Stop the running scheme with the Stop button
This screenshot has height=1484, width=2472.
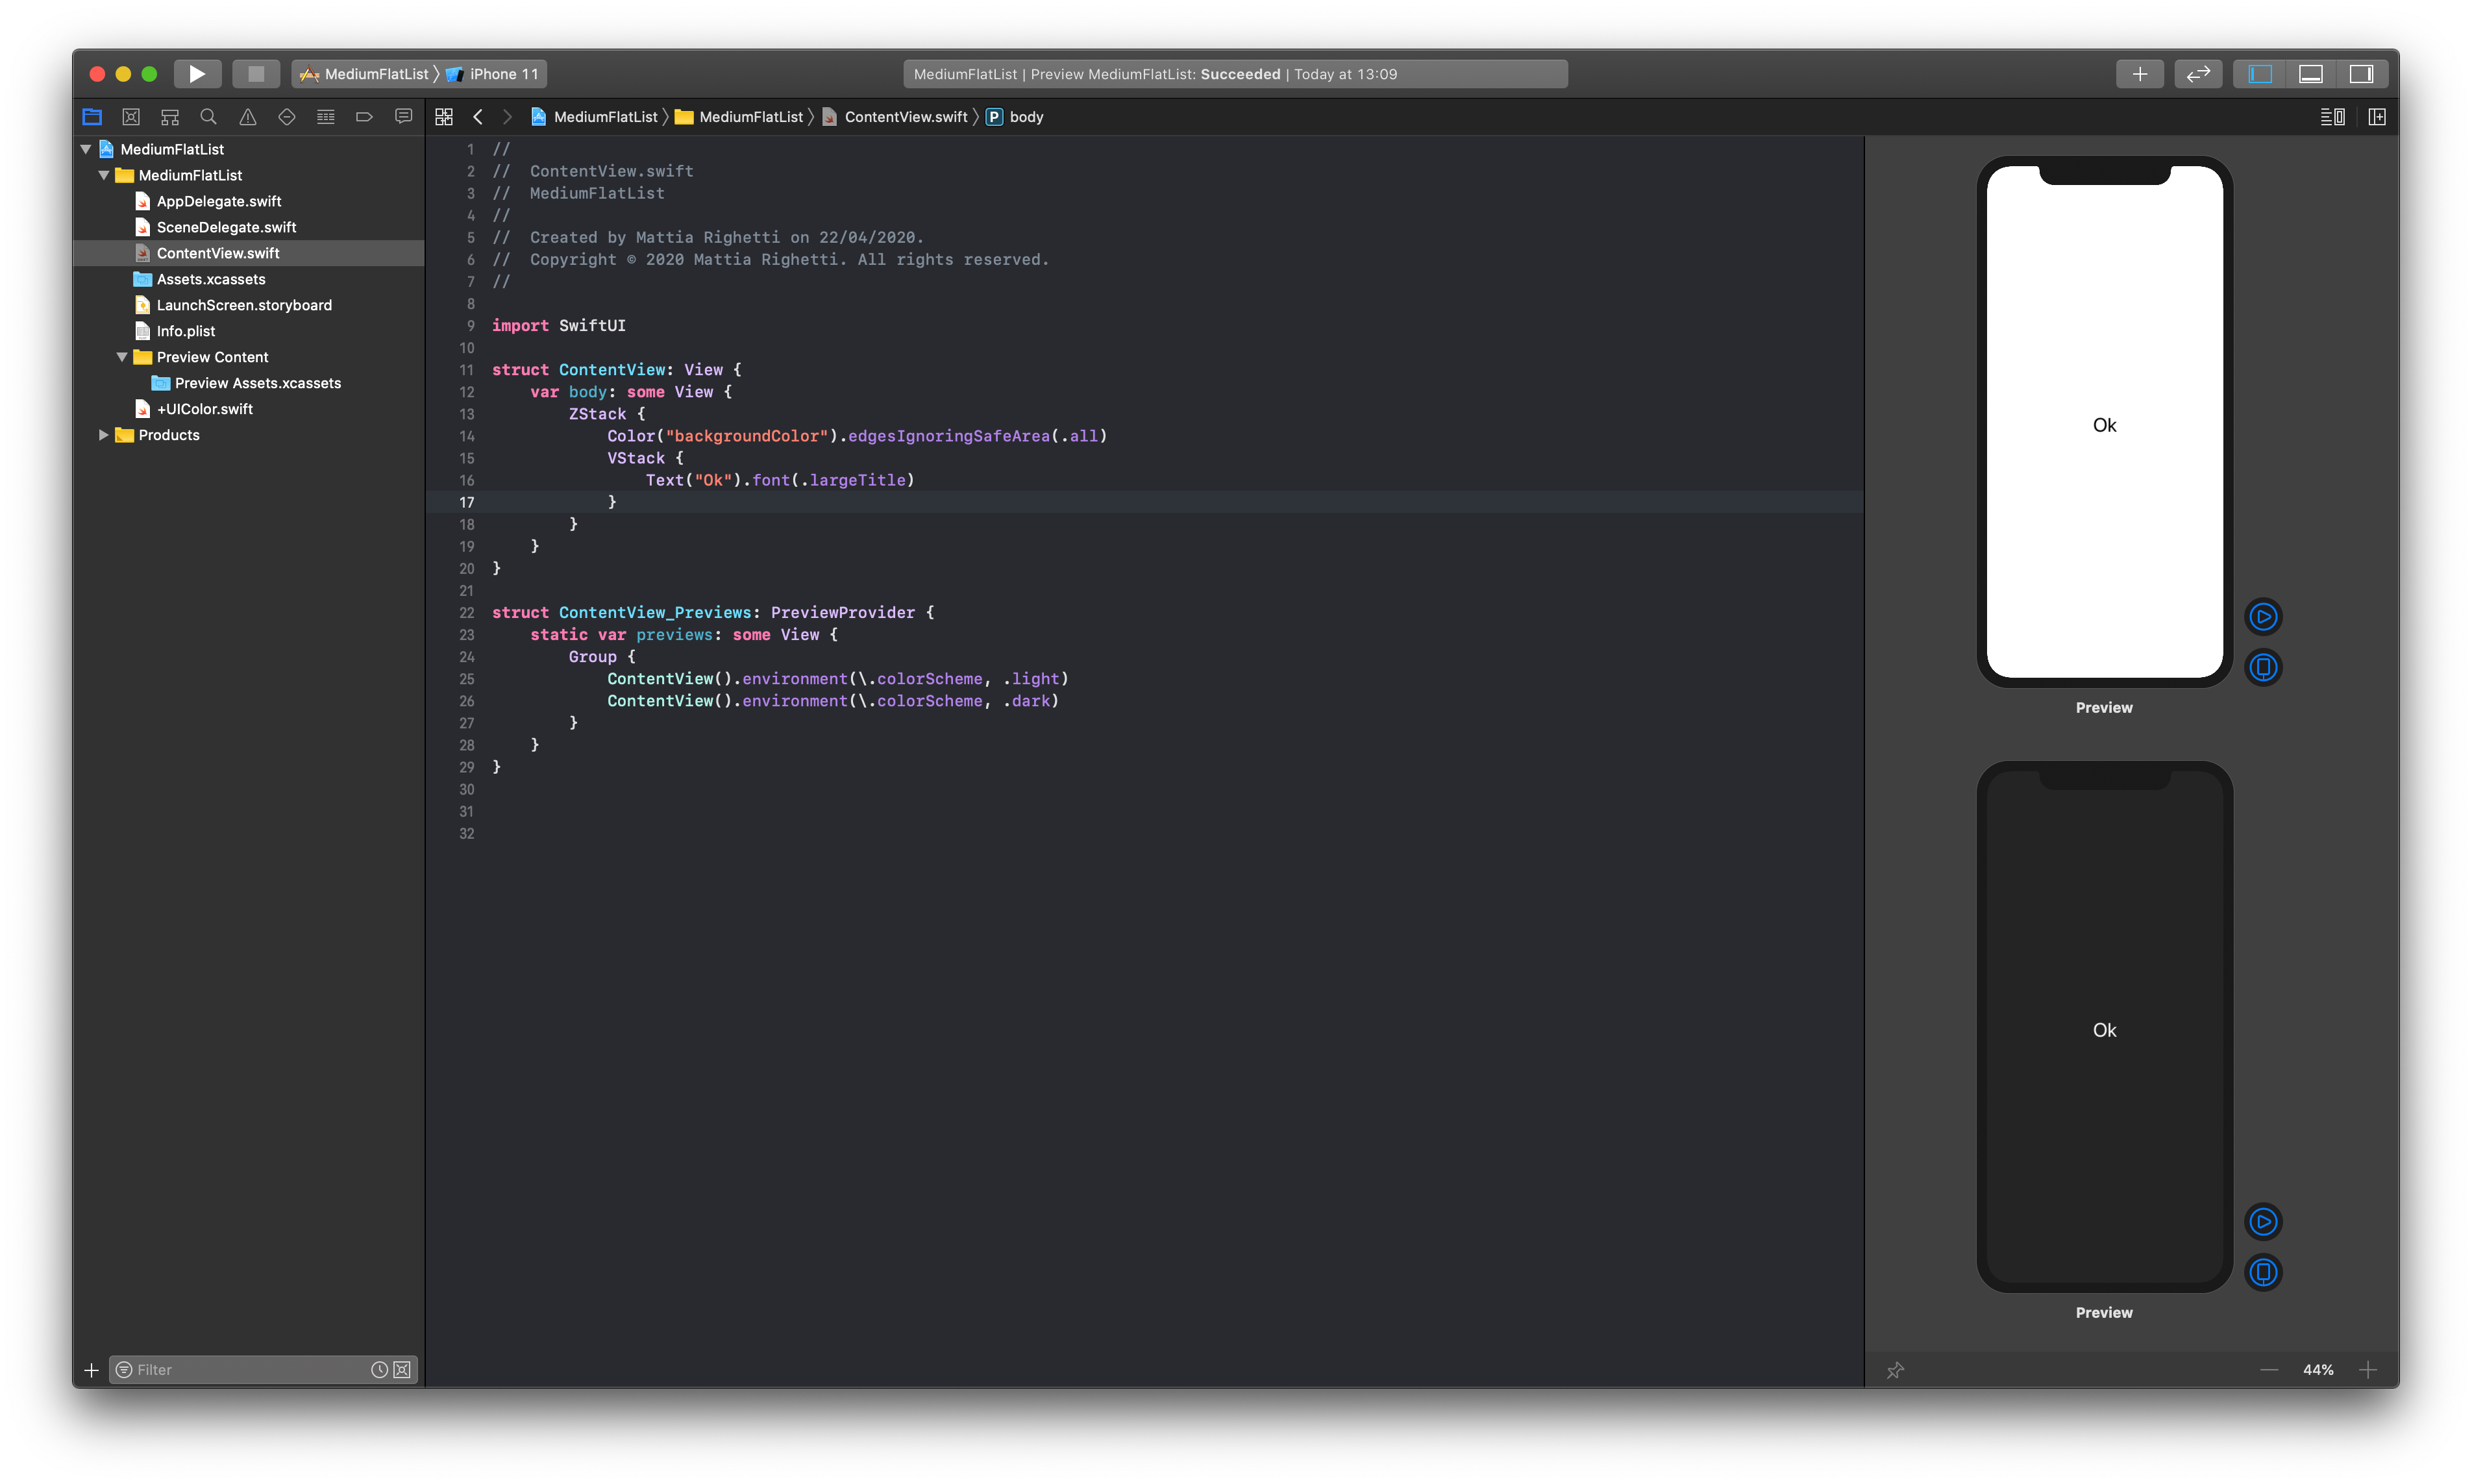(256, 73)
